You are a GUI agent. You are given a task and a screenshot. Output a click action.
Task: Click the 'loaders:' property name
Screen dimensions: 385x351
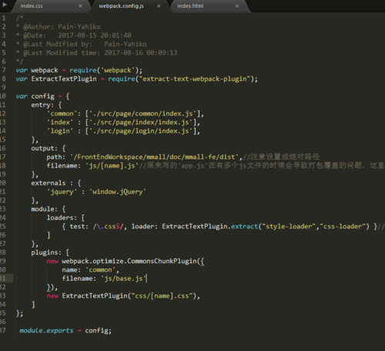point(62,218)
